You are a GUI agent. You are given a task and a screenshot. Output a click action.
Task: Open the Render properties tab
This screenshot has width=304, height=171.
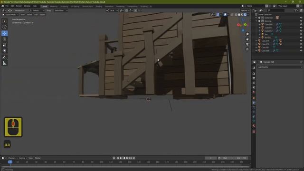coord(254,74)
